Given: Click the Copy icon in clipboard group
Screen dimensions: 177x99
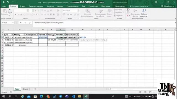Looking at the screenshot, I should tap(9, 12).
